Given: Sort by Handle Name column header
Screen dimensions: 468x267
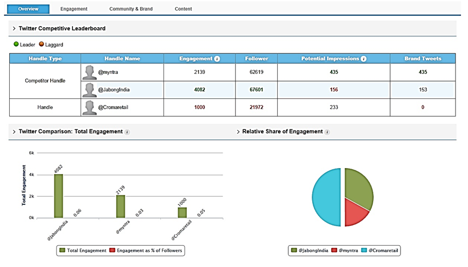Looking at the screenshot, I should tap(122, 59).
